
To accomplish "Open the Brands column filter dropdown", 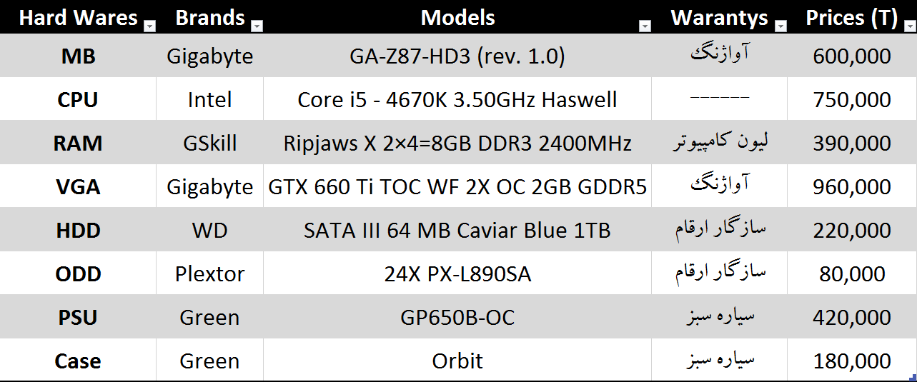I will [257, 26].
